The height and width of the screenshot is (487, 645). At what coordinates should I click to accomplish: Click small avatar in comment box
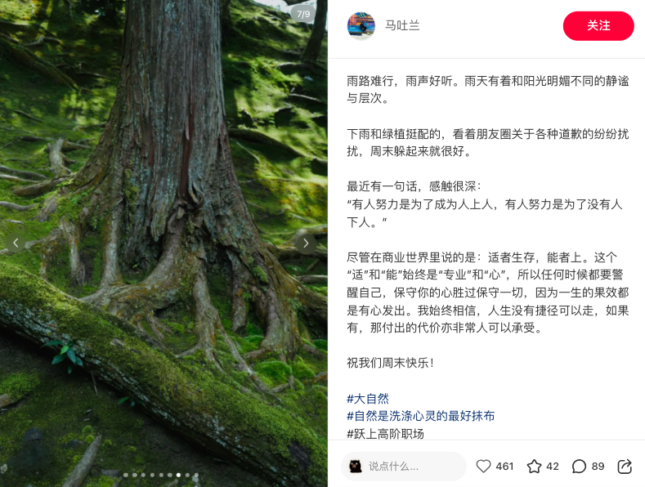(x=355, y=466)
